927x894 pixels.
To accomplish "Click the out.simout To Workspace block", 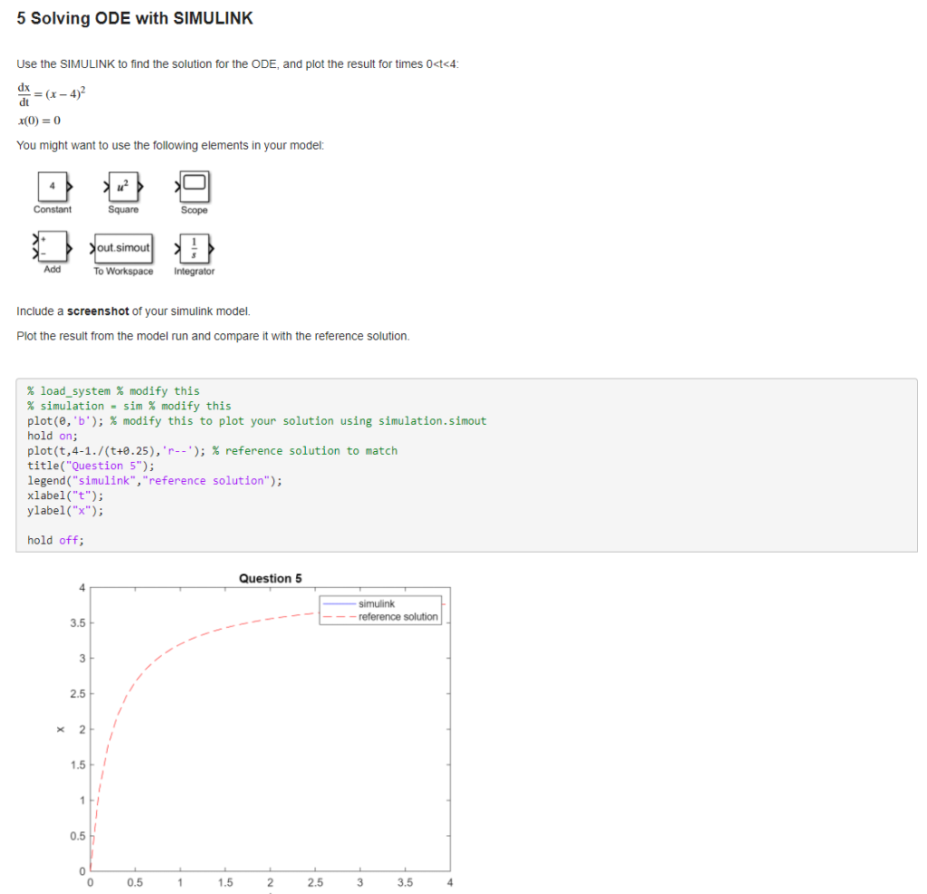I will (122, 248).
